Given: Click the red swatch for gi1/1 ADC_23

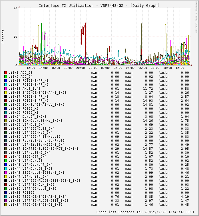Looking at the screenshot, I should 5,73.
